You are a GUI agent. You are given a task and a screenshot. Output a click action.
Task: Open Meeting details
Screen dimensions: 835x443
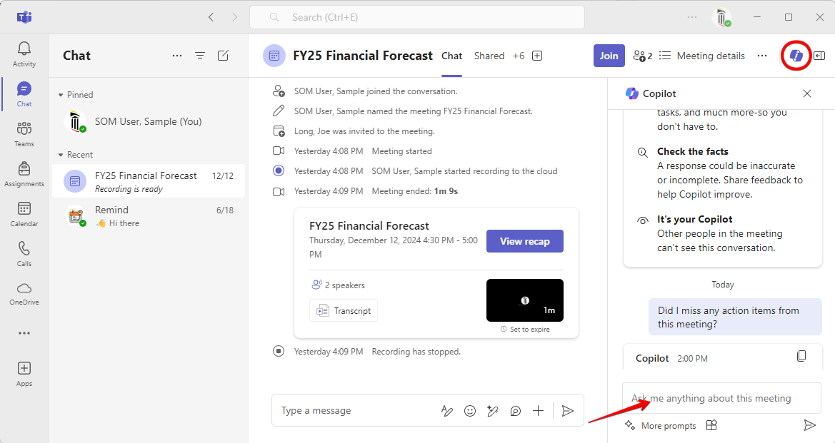click(x=702, y=56)
